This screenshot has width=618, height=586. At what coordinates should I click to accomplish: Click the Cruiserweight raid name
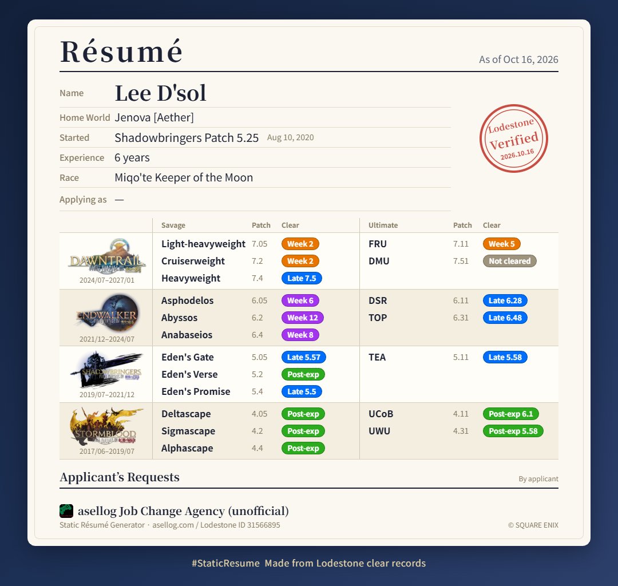[x=193, y=262]
